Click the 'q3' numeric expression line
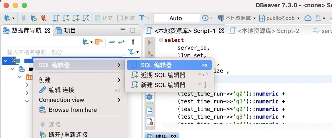This screenshot has height=138, width=332. [231, 117]
